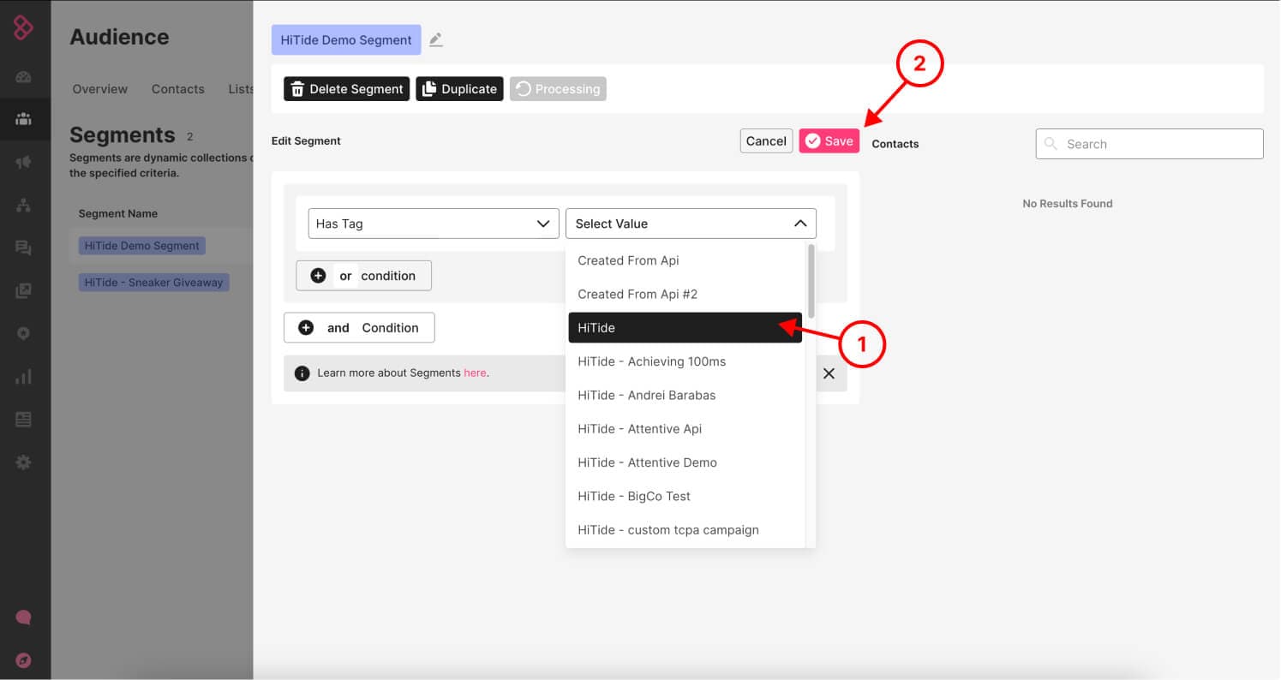The height and width of the screenshot is (680, 1281).
Task: Open the Audience people icon in sidebar
Action: pyautogui.click(x=24, y=119)
